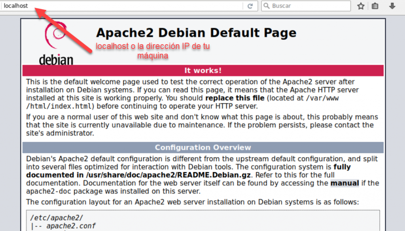Focus the address bar showing localhost
The width and height of the screenshot is (405, 231).
[x=119, y=6]
